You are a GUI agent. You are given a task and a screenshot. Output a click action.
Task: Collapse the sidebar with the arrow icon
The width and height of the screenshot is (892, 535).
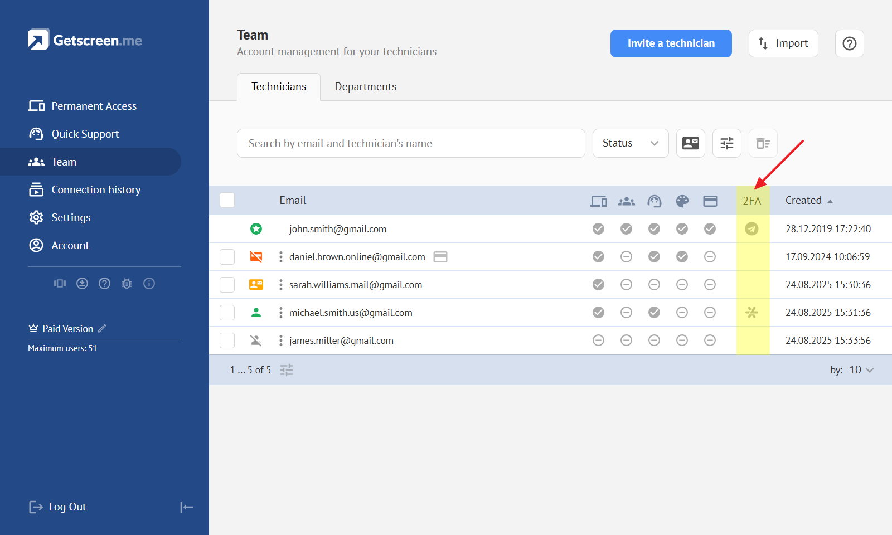186,507
